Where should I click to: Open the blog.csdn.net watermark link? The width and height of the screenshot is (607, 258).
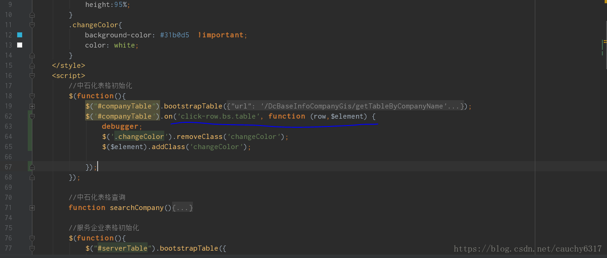pos(527,249)
